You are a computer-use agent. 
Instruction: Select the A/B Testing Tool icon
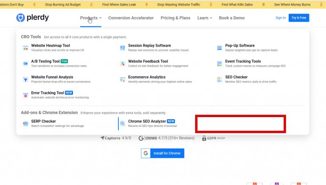pyautogui.click(x=25, y=64)
